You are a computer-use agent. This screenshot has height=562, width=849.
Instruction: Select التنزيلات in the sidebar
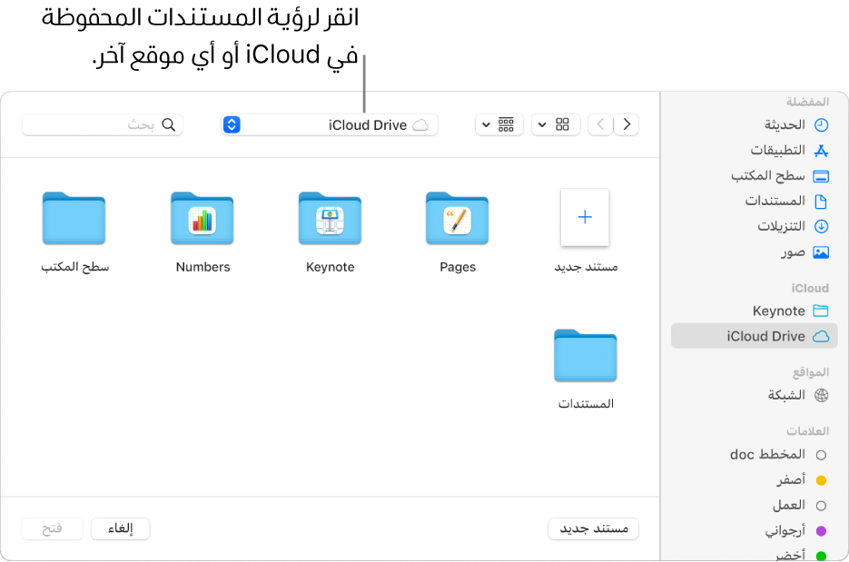point(755,226)
